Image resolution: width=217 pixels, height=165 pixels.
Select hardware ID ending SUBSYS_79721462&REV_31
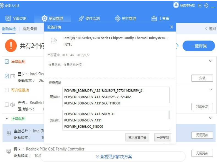104,91
